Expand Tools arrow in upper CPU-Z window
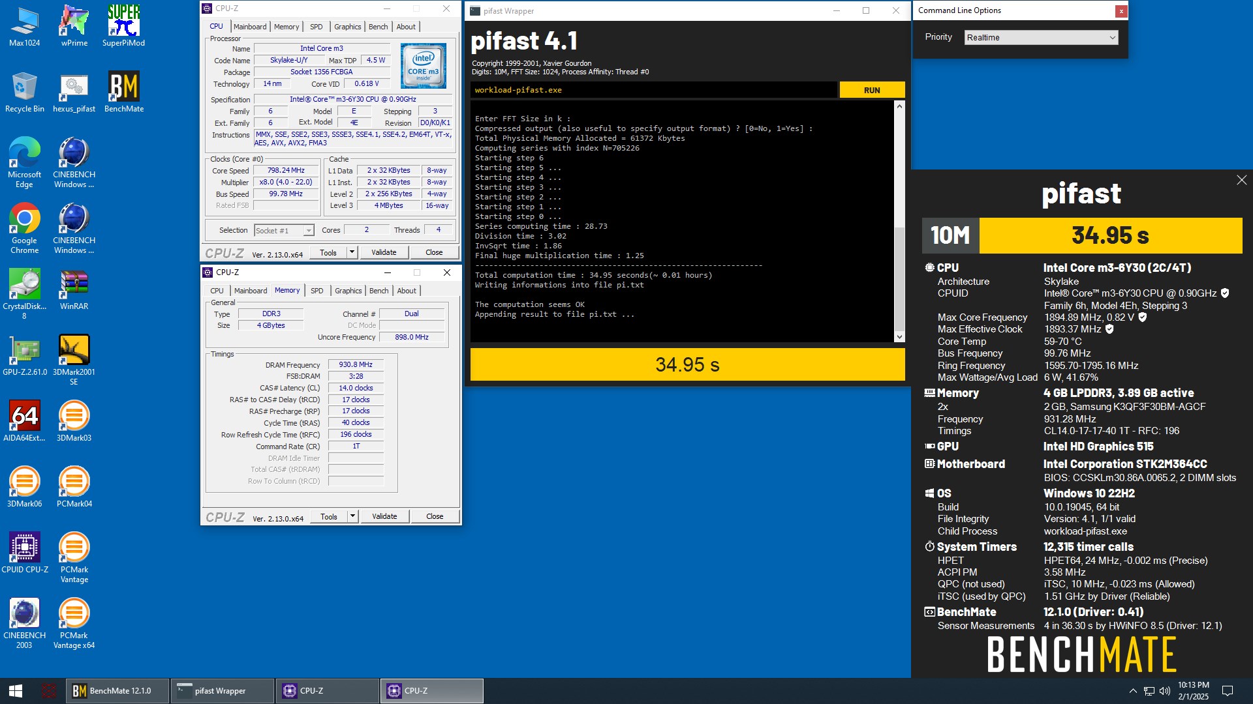Screen dimensions: 1253x704 tap(352, 252)
